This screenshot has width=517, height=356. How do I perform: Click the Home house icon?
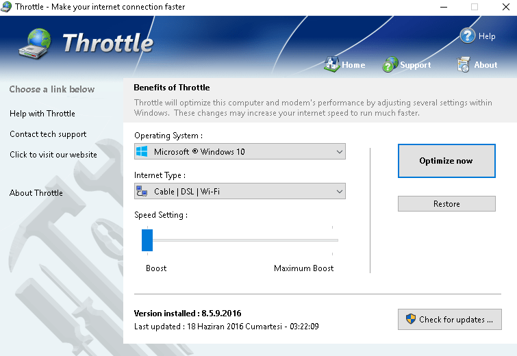(331, 64)
